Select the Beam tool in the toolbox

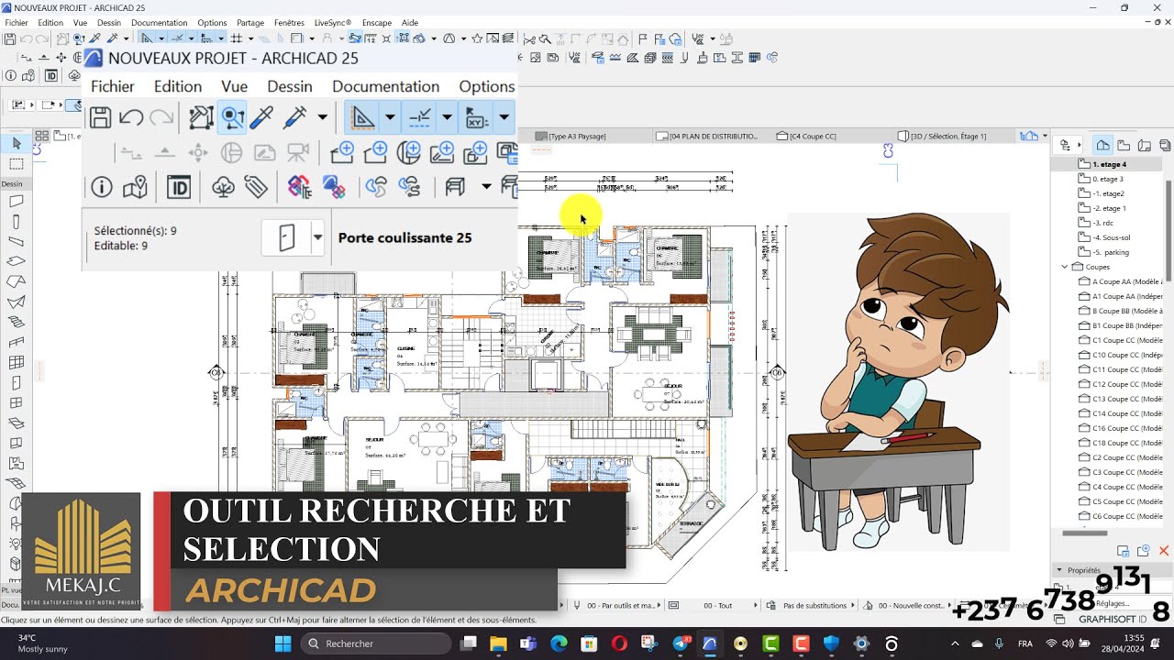point(16,242)
